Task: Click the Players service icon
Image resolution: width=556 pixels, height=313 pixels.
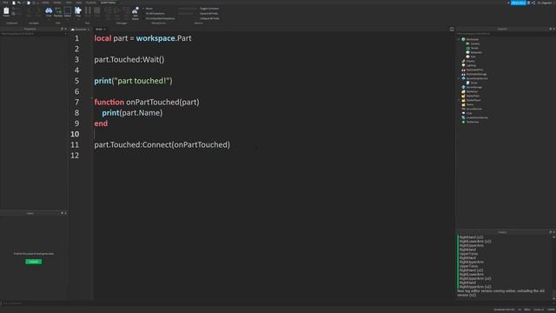Action: [463, 61]
